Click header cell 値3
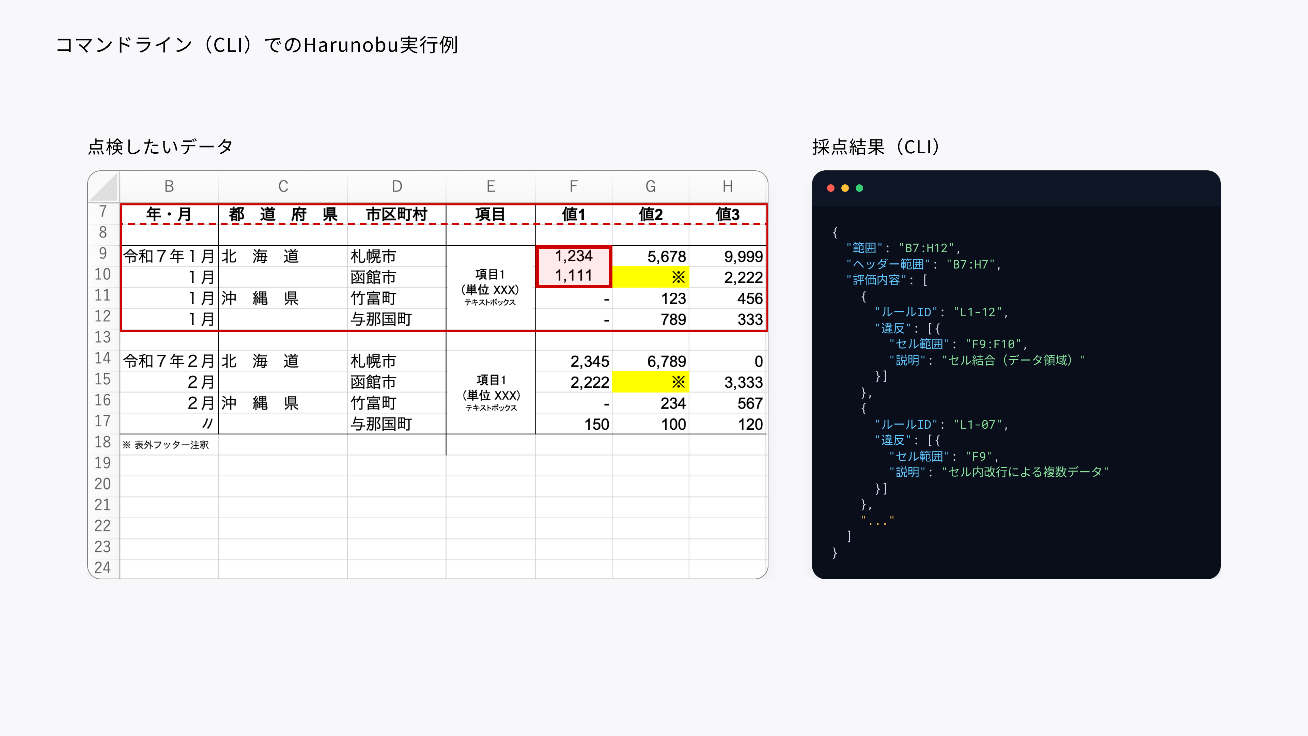Viewport: 1308px width, 736px height. [x=728, y=214]
